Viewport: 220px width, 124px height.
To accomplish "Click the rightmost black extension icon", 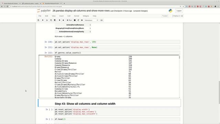I will pos(215,7).
